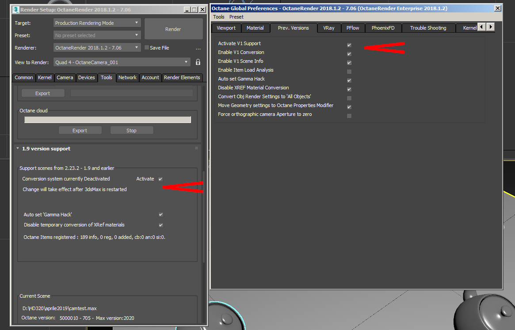Click Export under Octane cloud
This screenshot has width=515, height=330.
coord(80,130)
